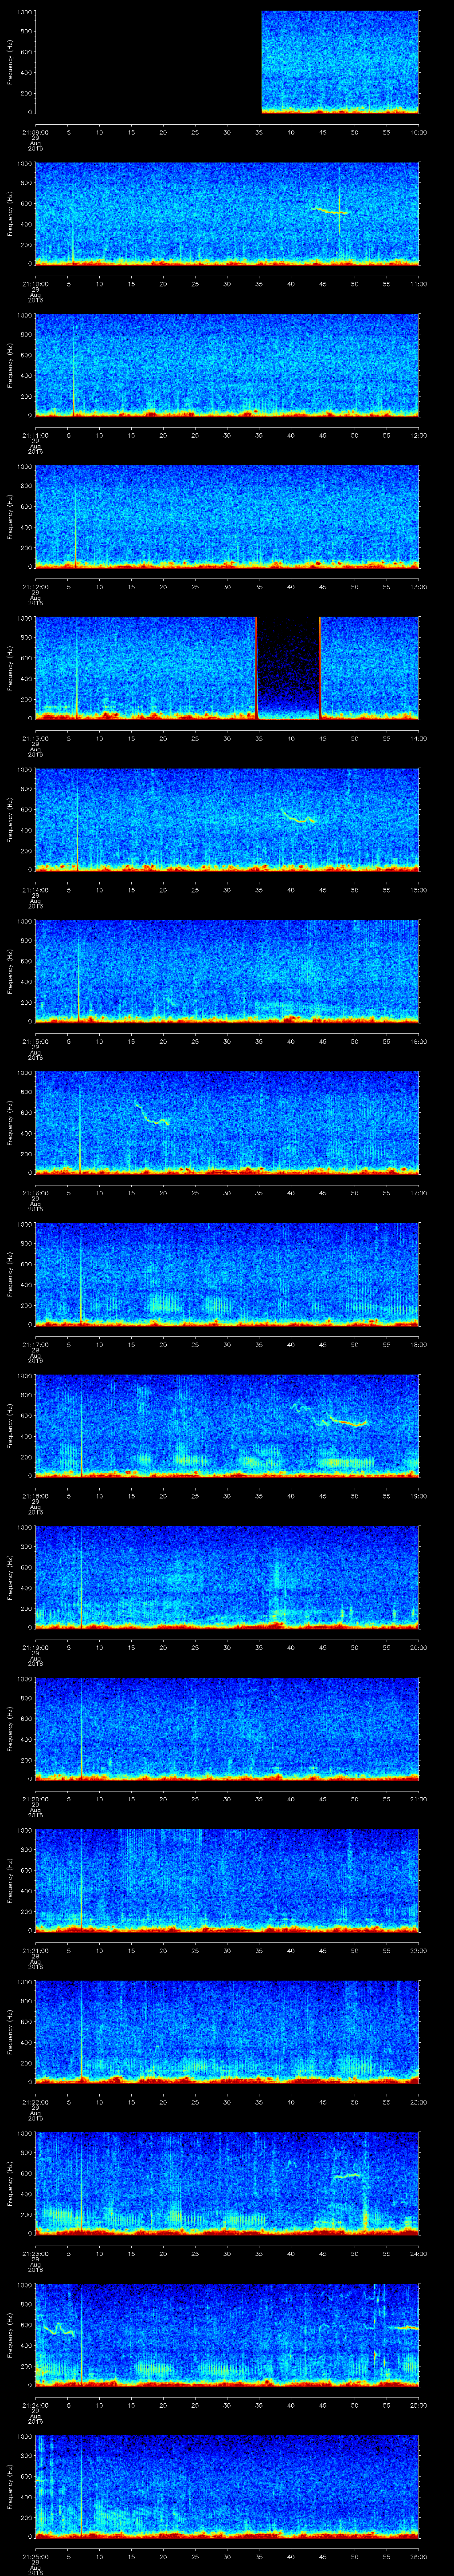Image resolution: width=454 pixels, height=2576 pixels.
Task: Click the flat 600 Hz tone in the 21:23 spectrogram
Action: (347, 2175)
